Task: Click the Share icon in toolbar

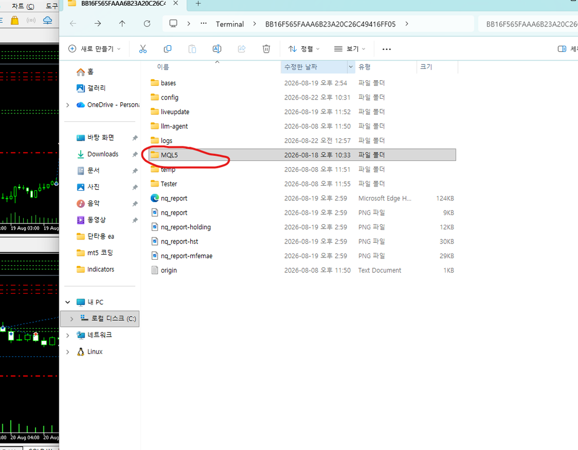Action: [x=242, y=49]
